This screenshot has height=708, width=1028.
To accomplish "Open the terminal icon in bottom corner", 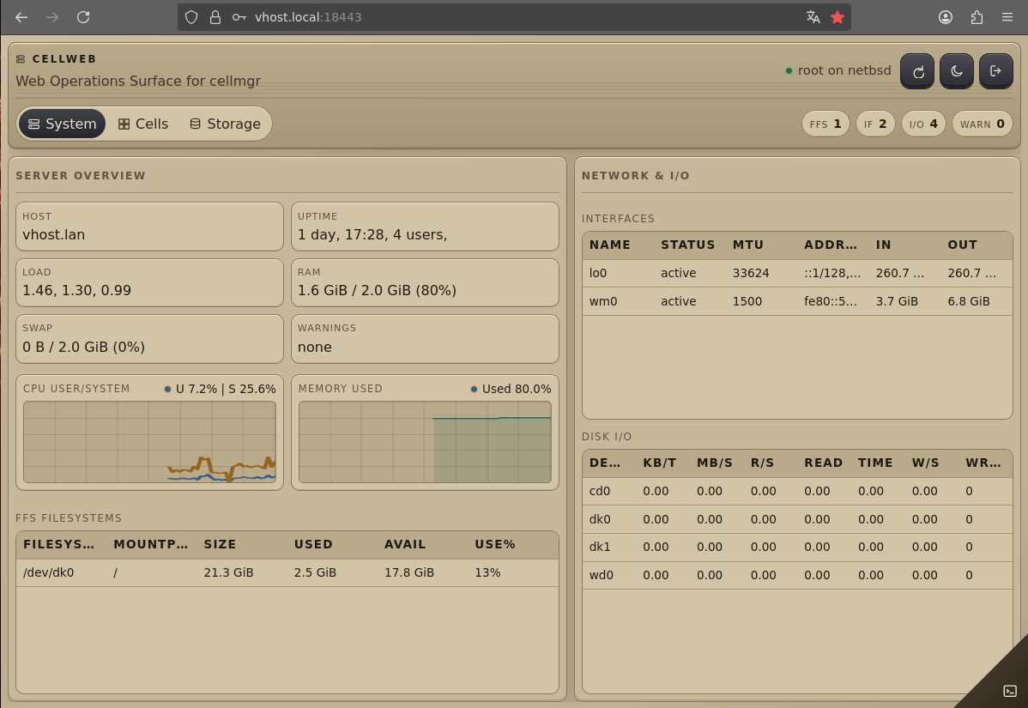I will (1010, 691).
